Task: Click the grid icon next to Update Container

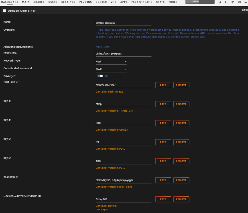Action: pyautogui.click(x=5, y=11)
